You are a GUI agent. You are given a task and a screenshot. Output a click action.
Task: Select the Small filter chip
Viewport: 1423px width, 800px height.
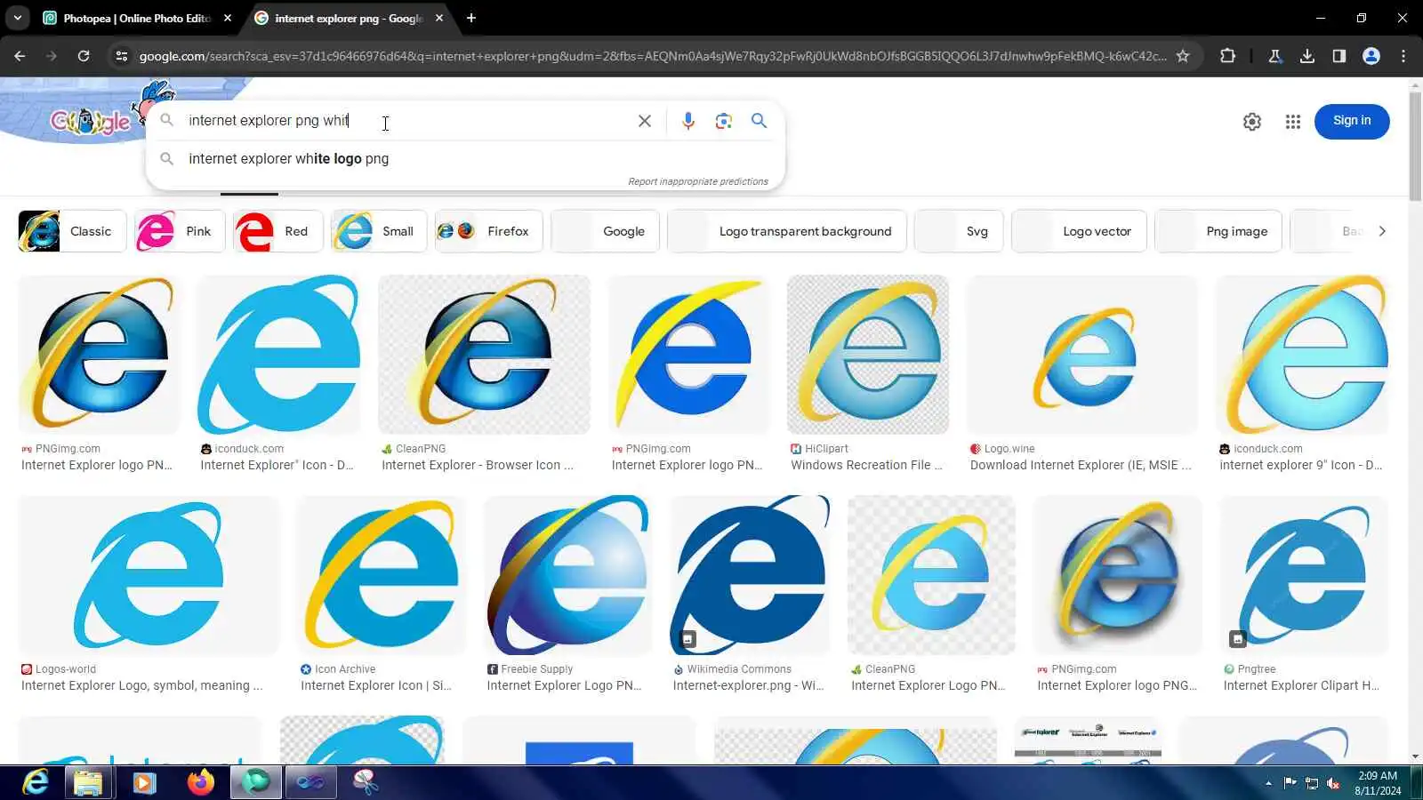(379, 231)
